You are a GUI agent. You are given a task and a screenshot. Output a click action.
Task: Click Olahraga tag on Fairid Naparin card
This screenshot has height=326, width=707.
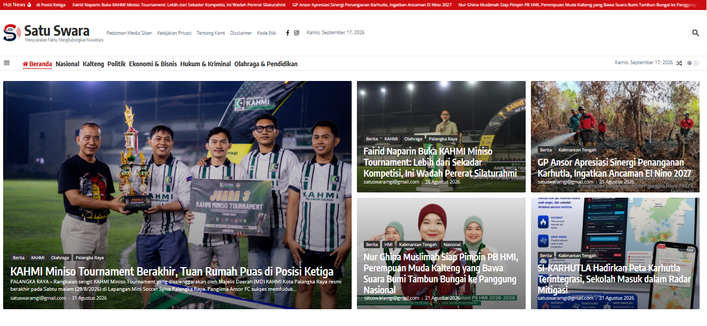tap(413, 139)
